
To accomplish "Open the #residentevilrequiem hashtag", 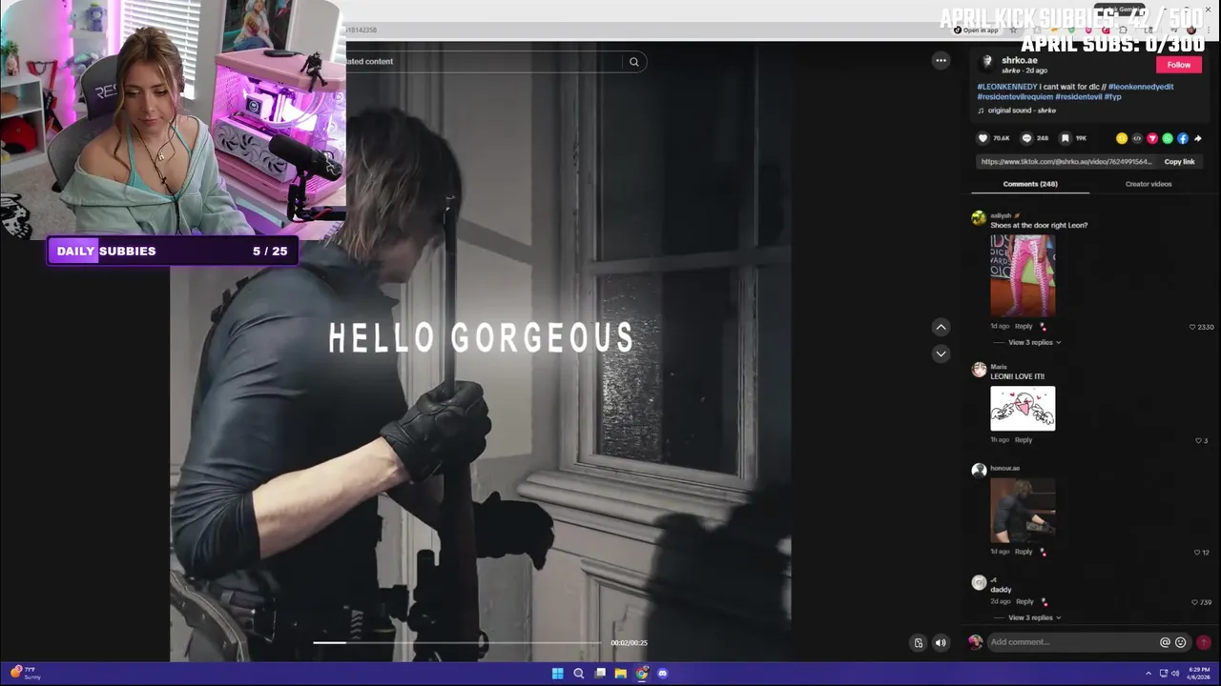I will tap(1014, 97).
